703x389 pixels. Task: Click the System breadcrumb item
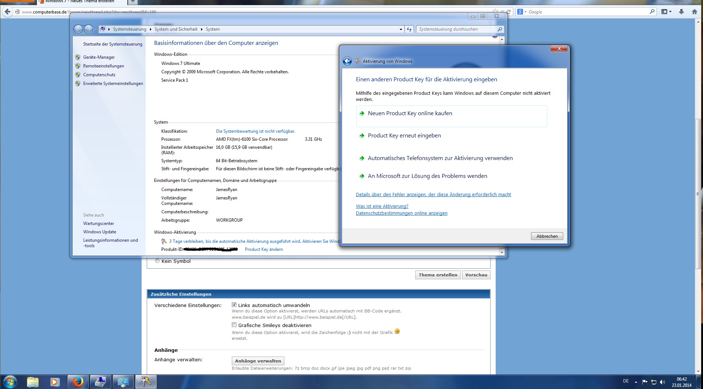(212, 29)
